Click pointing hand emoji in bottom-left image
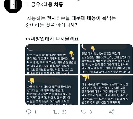This screenshot has height=119, width=133. [32, 81]
